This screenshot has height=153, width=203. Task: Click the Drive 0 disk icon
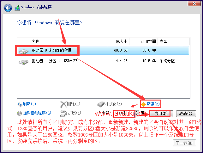click(23, 51)
